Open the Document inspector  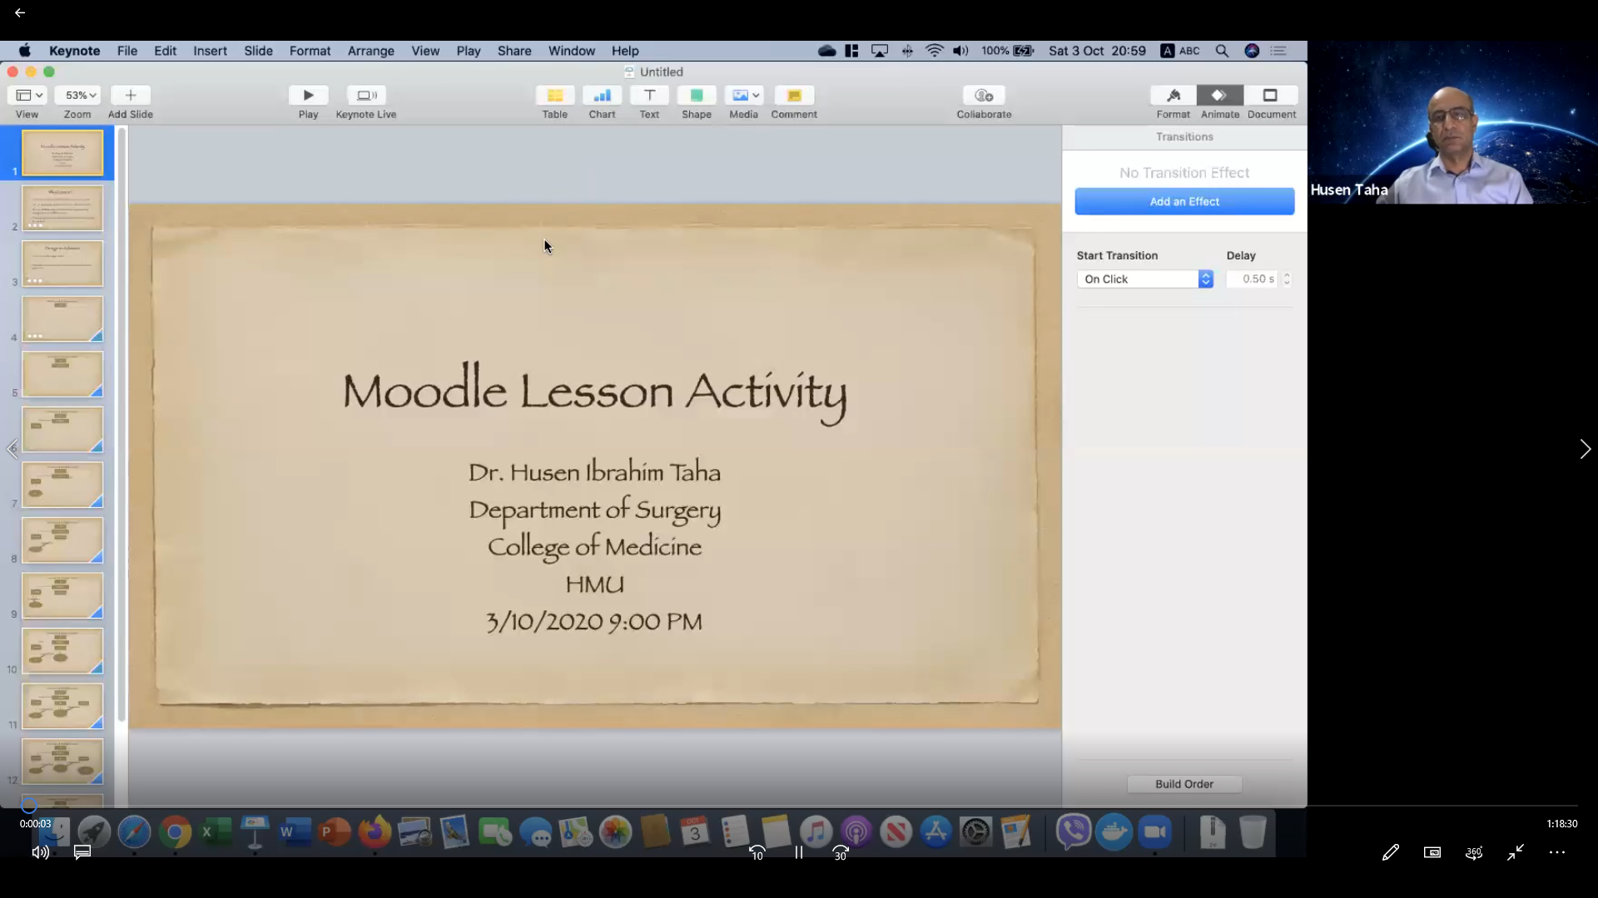[1271, 95]
